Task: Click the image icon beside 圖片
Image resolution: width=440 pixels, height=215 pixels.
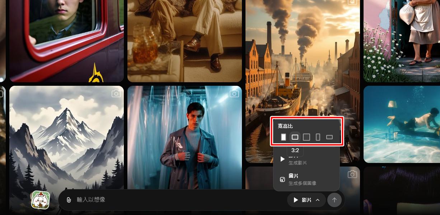Action: pos(282,179)
